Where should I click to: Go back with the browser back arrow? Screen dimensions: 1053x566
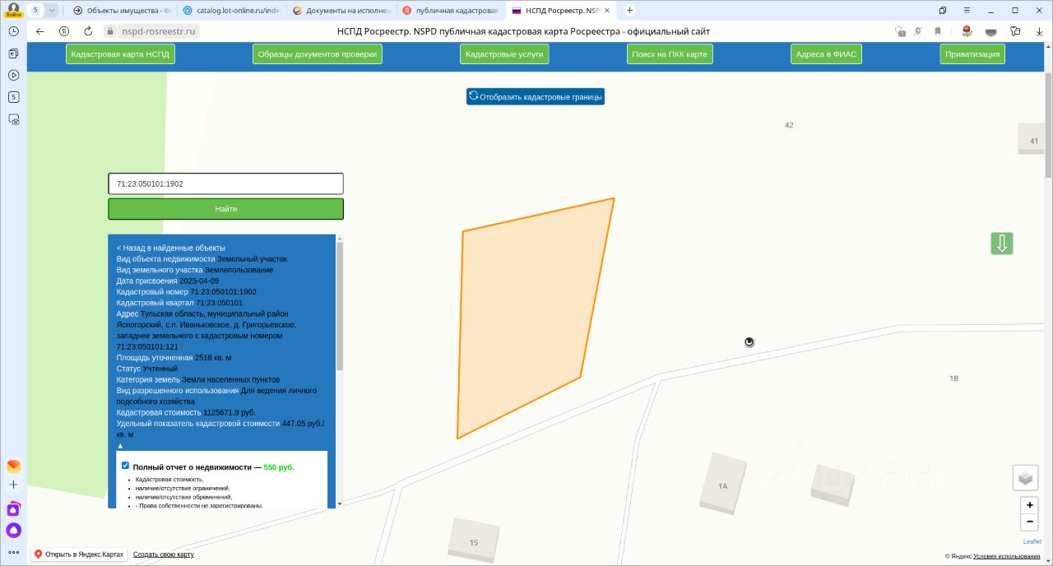(x=39, y=31)
